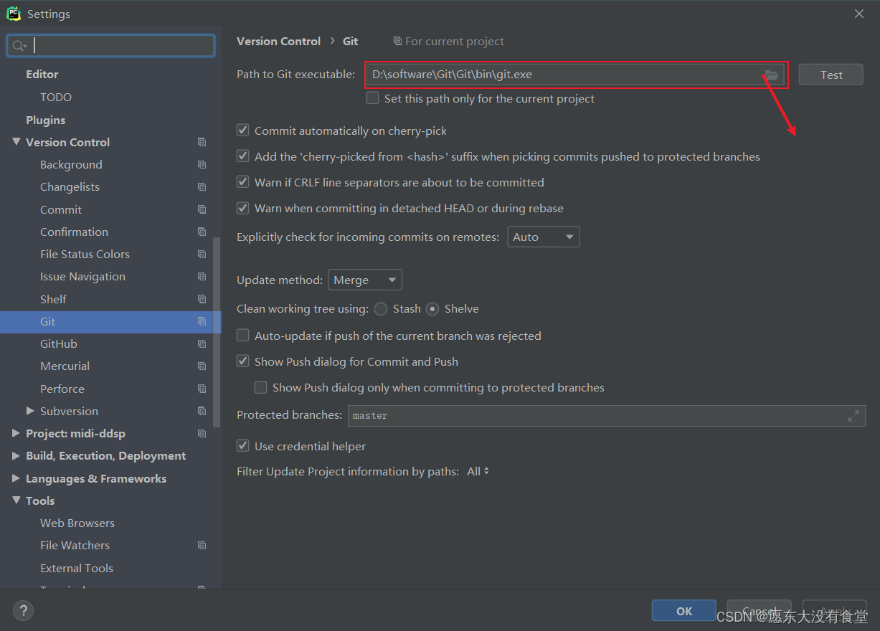
Task: Expand Languages & Frameworks node
Action: (16, 478)
